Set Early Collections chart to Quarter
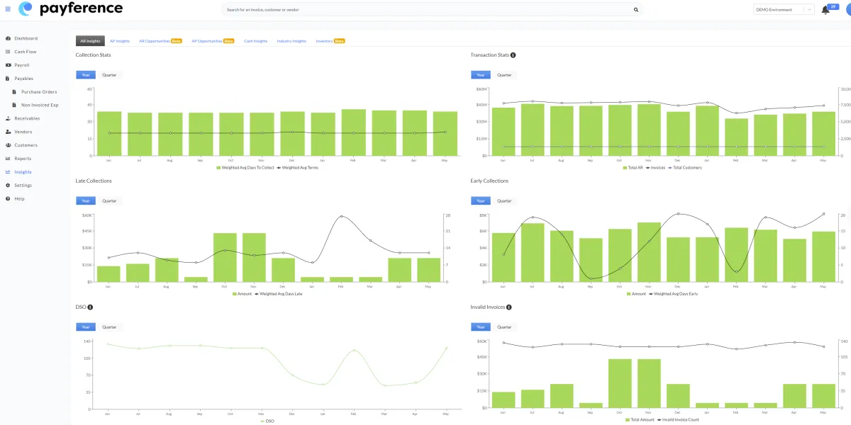This screenshot has width=851, height=425. [x=504, y=201]
